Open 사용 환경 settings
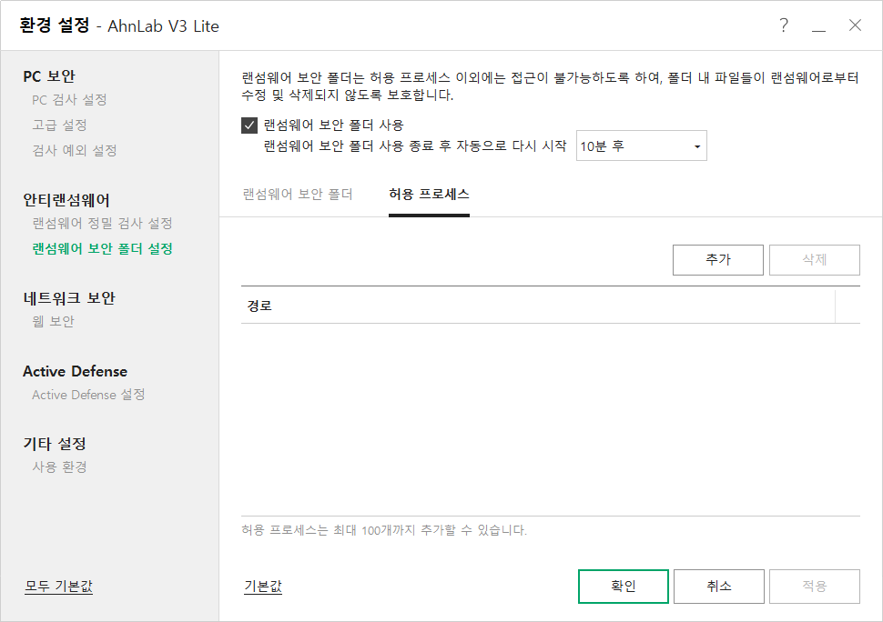Screen dimensions: 883x622 coord(59,466)
